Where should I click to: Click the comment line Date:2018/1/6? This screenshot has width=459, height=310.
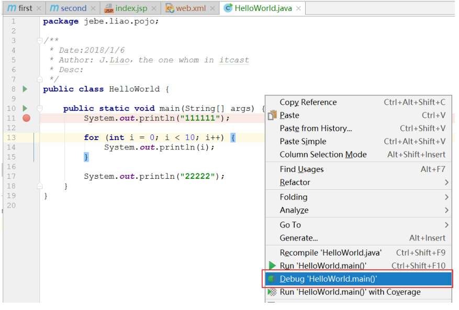click(92, 50)
